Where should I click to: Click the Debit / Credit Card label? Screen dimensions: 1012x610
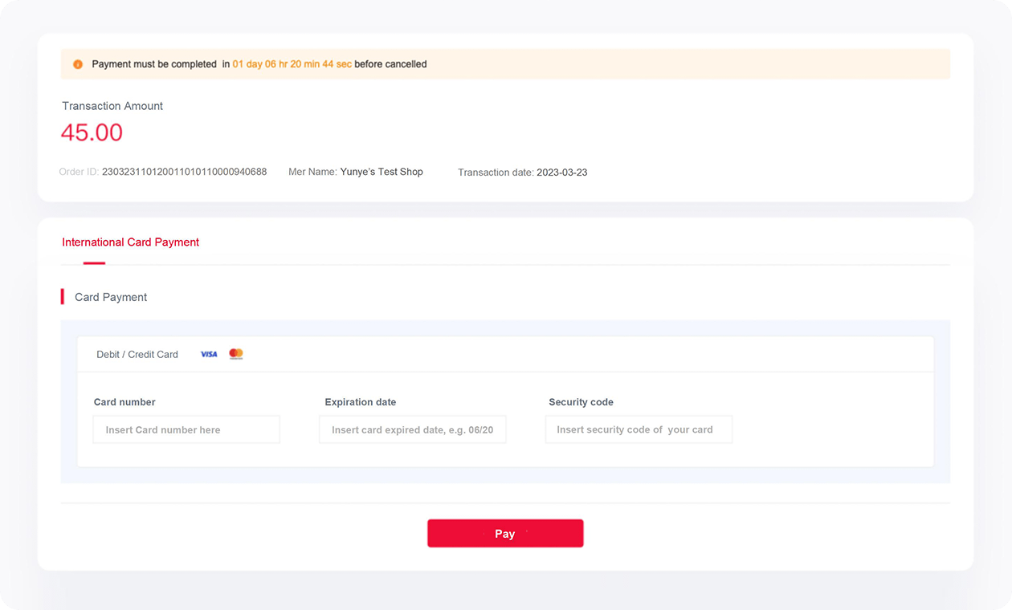[x=137, y=355]
